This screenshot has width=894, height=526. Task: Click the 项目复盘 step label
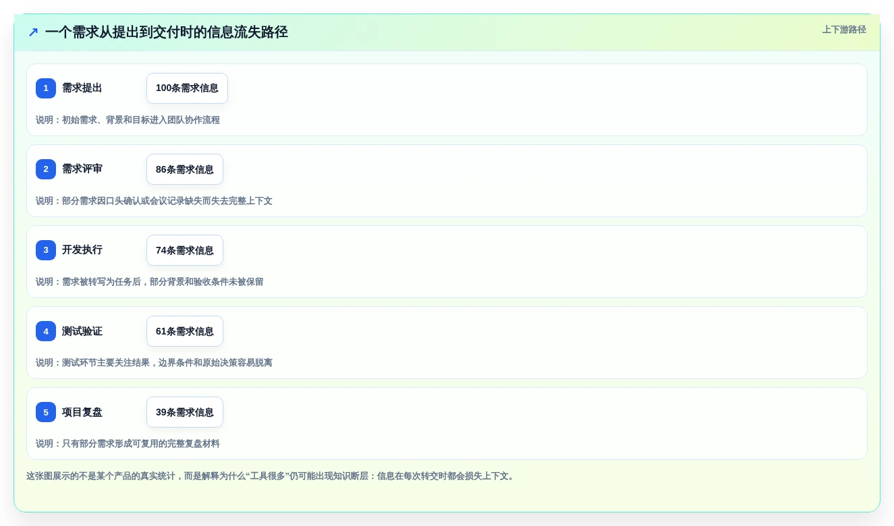coord(82,412)
